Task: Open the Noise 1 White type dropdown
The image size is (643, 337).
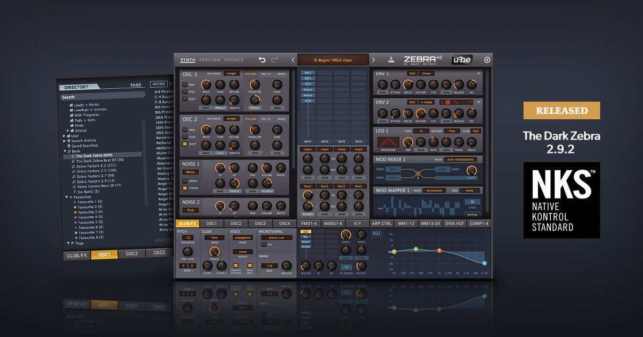Action: pos(190,172)
